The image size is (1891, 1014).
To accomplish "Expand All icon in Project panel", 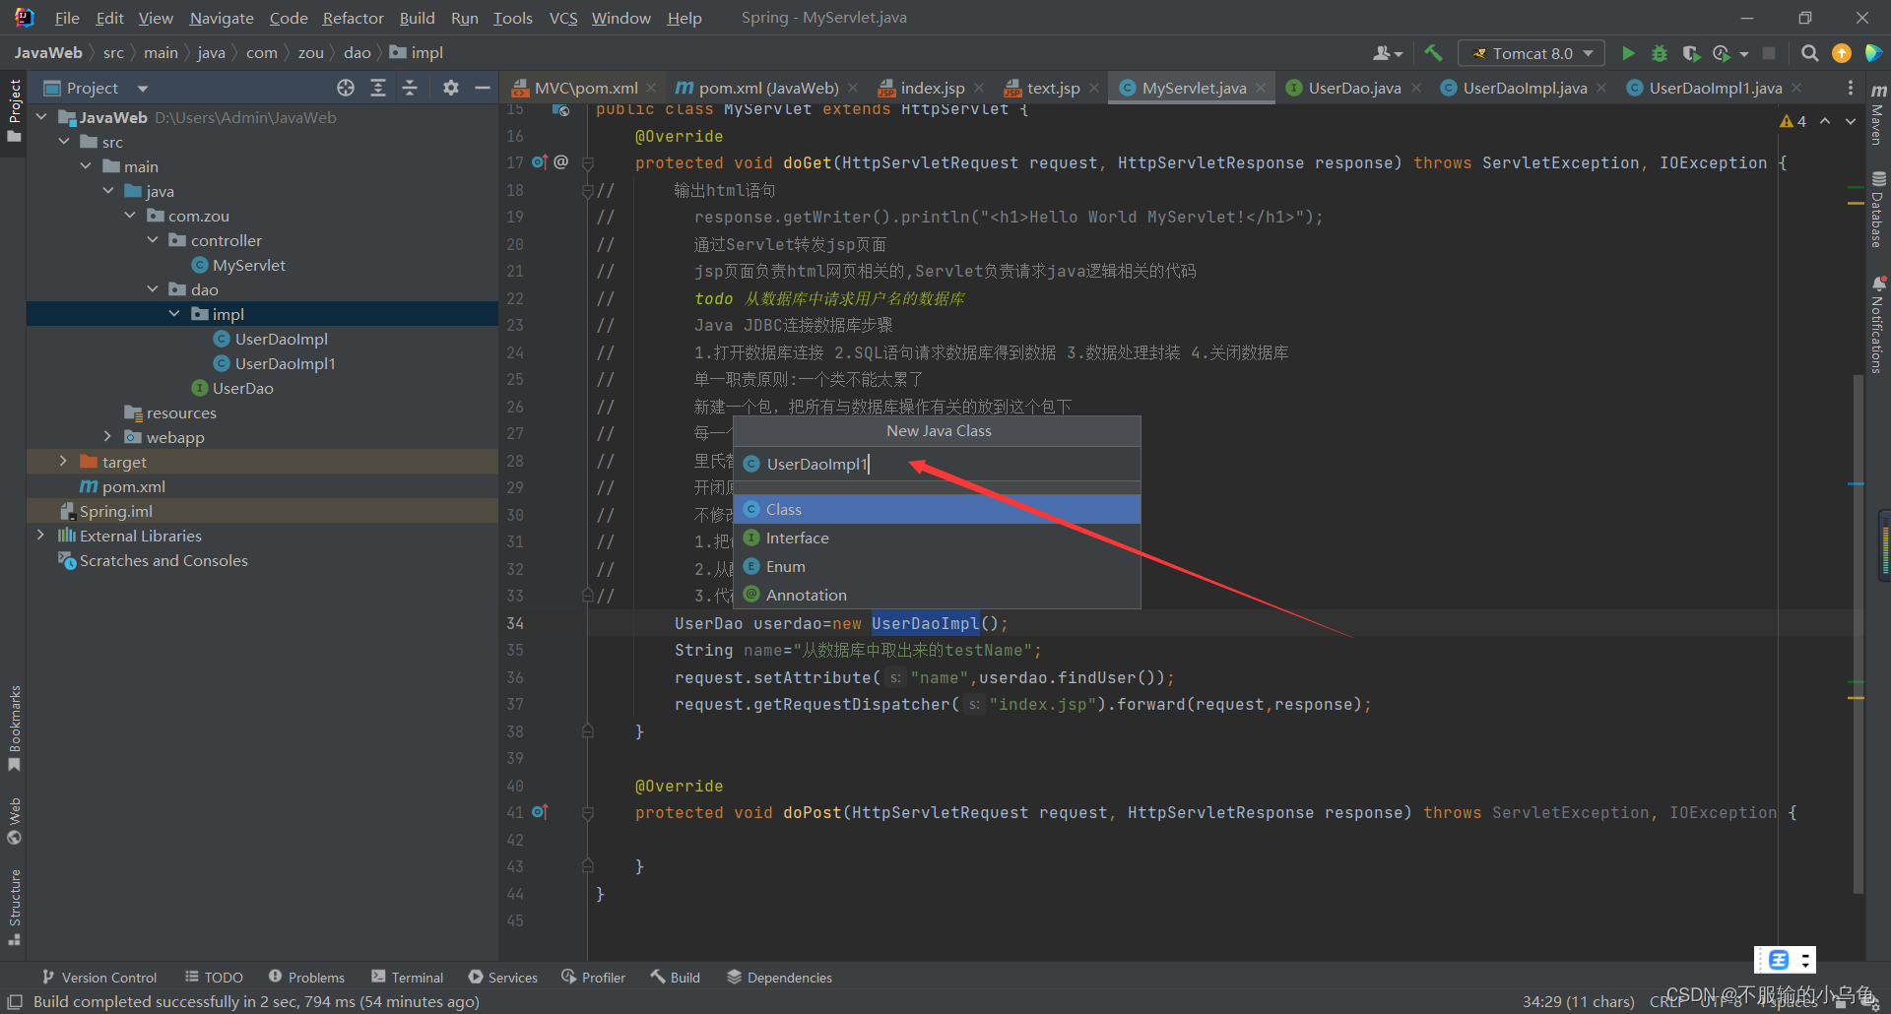I will [x=378, y=88].
